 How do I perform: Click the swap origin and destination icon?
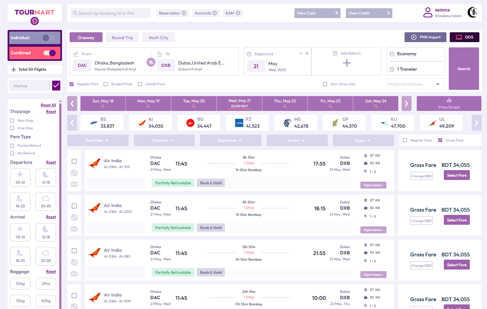[151, 62]
